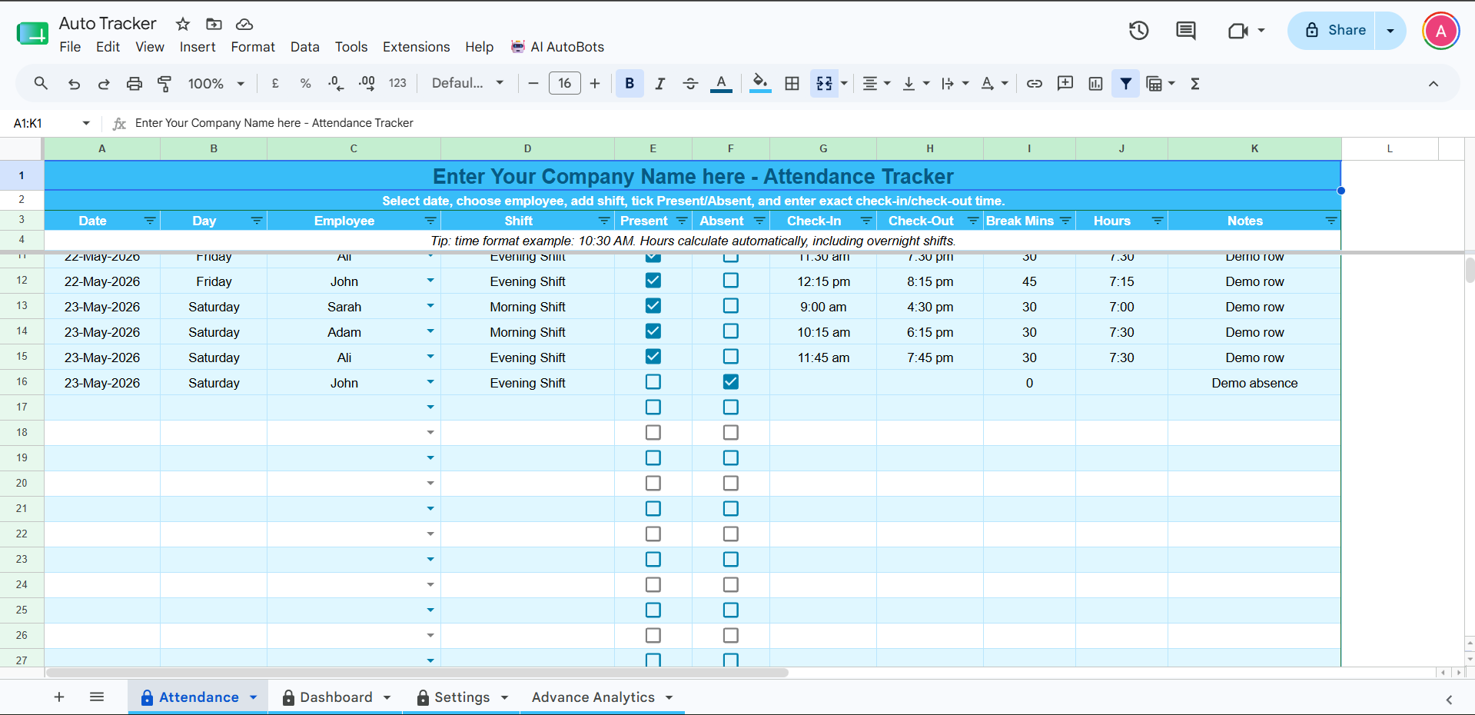Open the File menu
The width and height of the screenshot is (1475, 715).
tap(70, 47)
